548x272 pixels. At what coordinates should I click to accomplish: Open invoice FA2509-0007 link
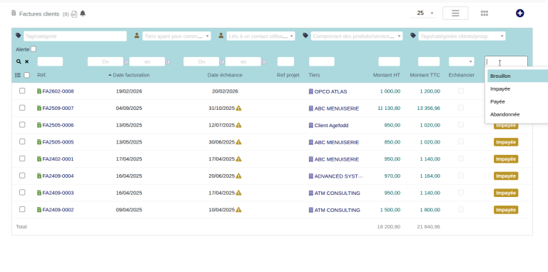pos(58,108)
